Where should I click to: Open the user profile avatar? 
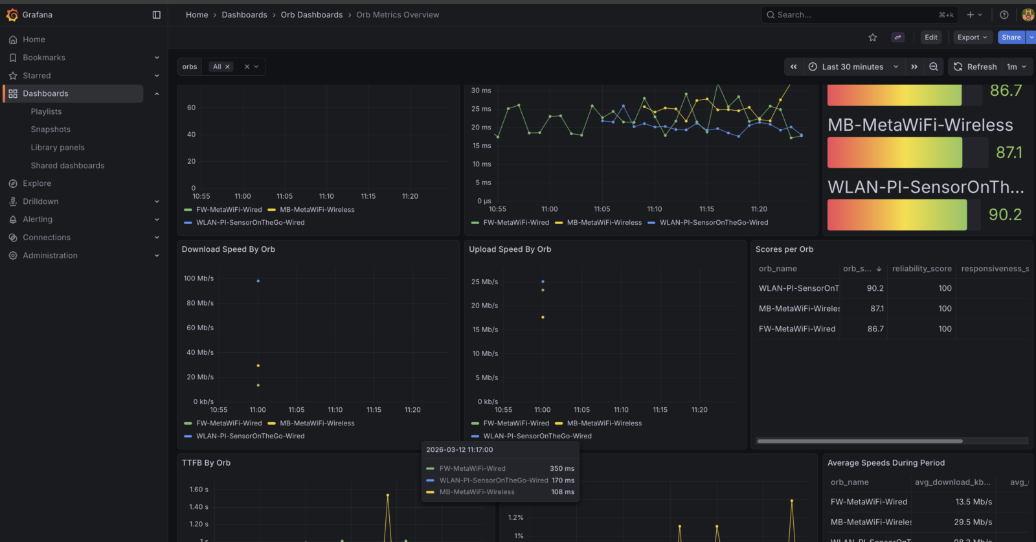[1028, 15]
